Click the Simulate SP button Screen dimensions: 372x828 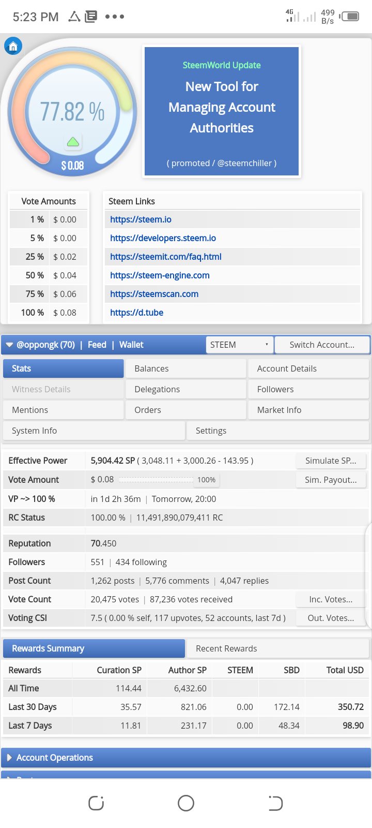331,461
